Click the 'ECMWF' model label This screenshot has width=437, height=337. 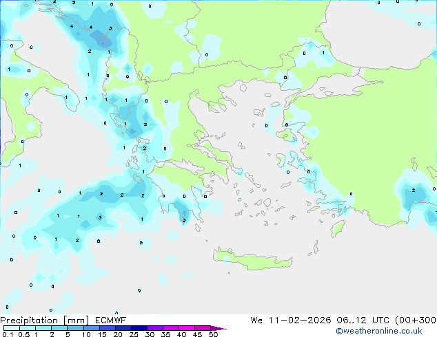[110, 320]
